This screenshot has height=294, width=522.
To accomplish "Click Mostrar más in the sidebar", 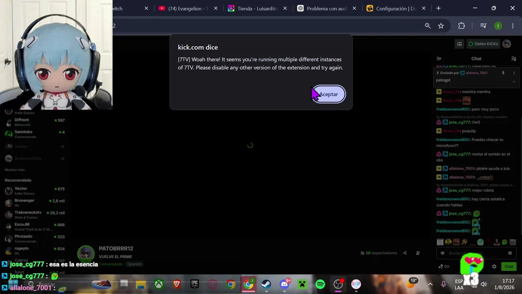I will tap(15, 170).
